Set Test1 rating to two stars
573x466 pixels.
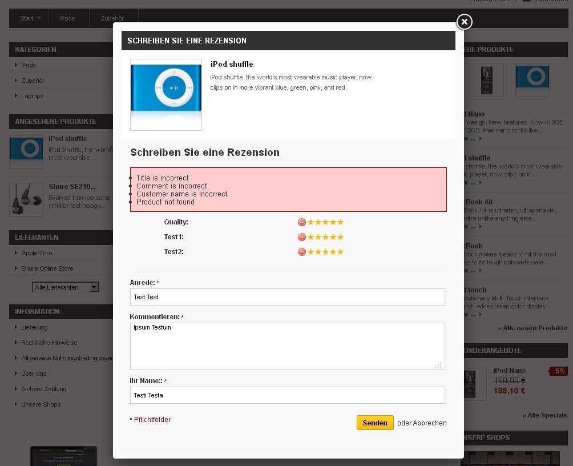(x=318, y=237)
